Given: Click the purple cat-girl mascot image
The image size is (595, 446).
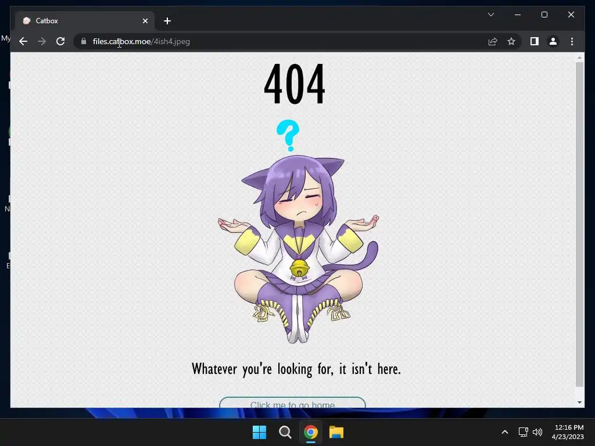Looking at the screenshot, I should (298, 249).
